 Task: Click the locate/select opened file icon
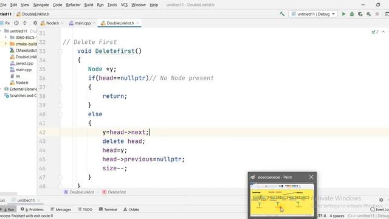click(16, 23)
